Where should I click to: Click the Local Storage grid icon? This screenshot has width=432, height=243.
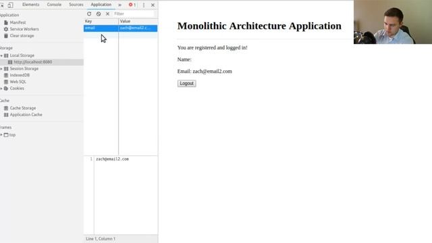click(6, 55)
